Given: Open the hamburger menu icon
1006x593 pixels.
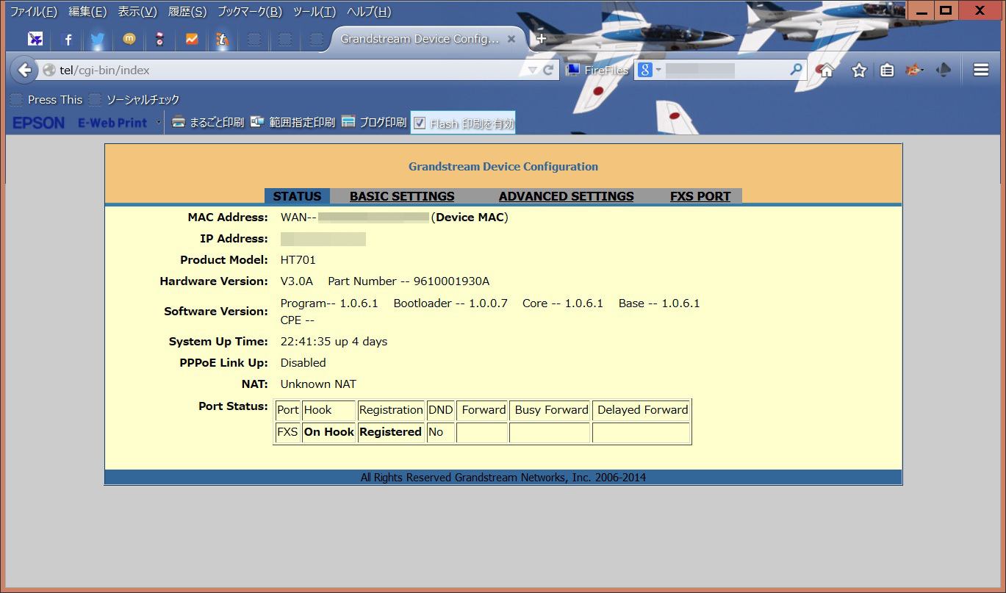Looking at the screenshot, I should (x=980, y=71).
